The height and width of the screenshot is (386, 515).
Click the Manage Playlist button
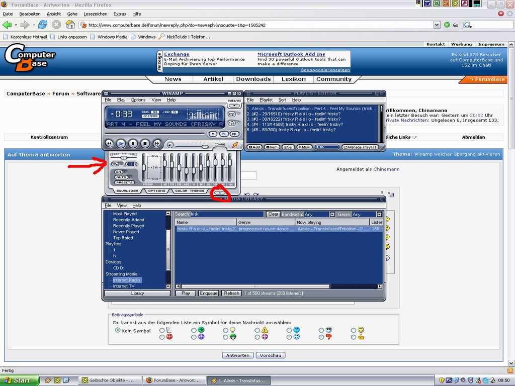click(x=360, y=147)
